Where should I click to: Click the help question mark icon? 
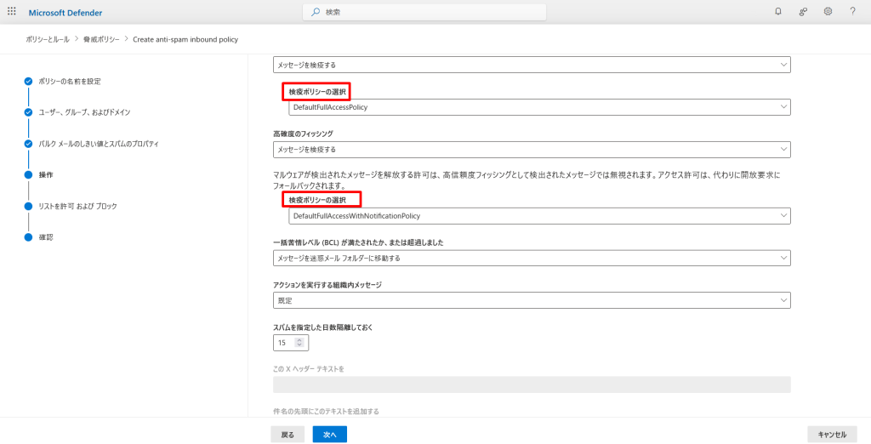coord(852,12)
